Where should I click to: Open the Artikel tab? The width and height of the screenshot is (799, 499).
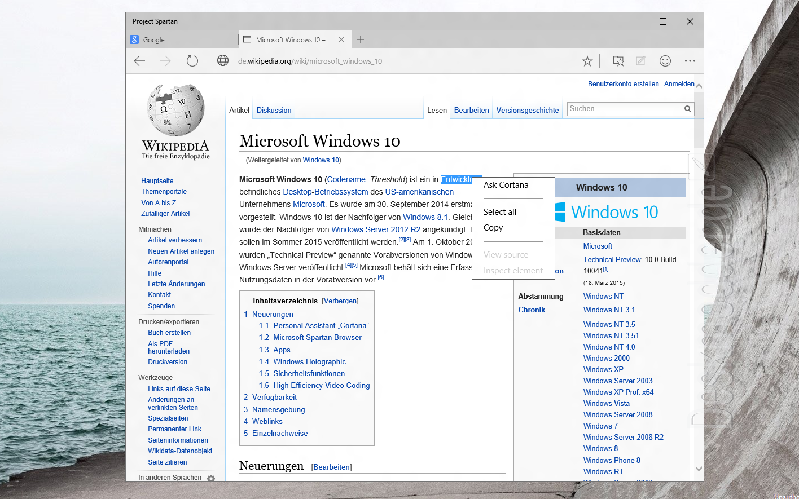point(239,110)
